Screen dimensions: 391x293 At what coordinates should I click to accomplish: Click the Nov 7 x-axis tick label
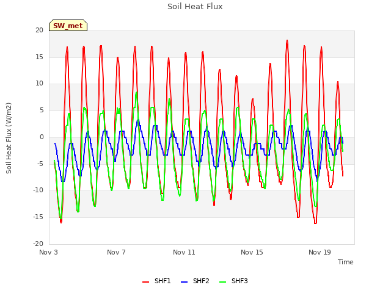click(x=116, y=252)
